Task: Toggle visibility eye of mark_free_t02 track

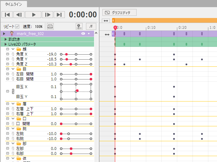Action: [83, 34]
